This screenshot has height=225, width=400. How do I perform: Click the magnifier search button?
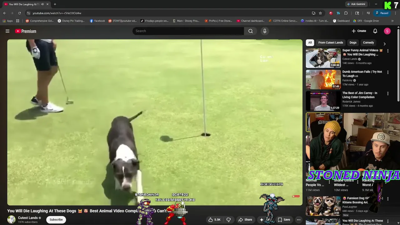[251, 31]
